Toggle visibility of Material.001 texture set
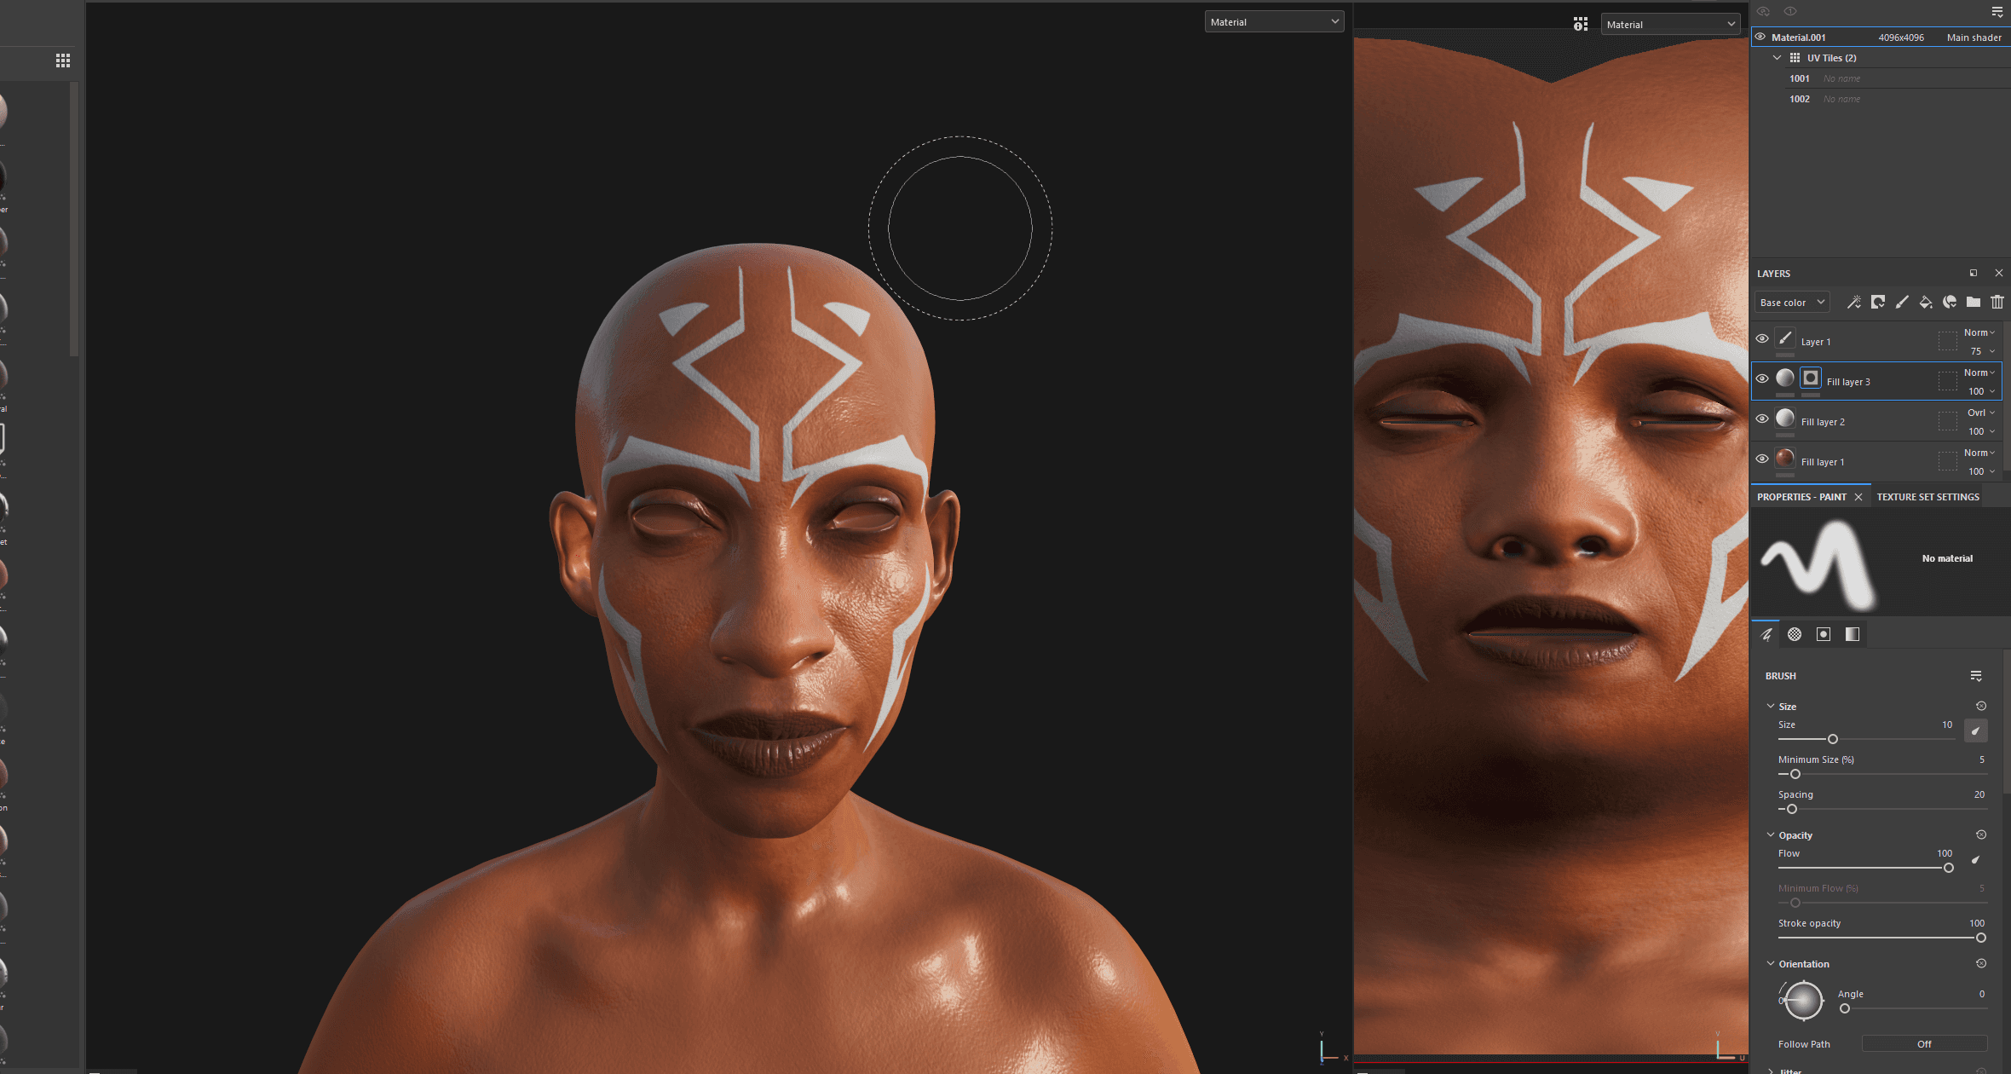Screen dimensions: 2011x1074 [1760, 37]
